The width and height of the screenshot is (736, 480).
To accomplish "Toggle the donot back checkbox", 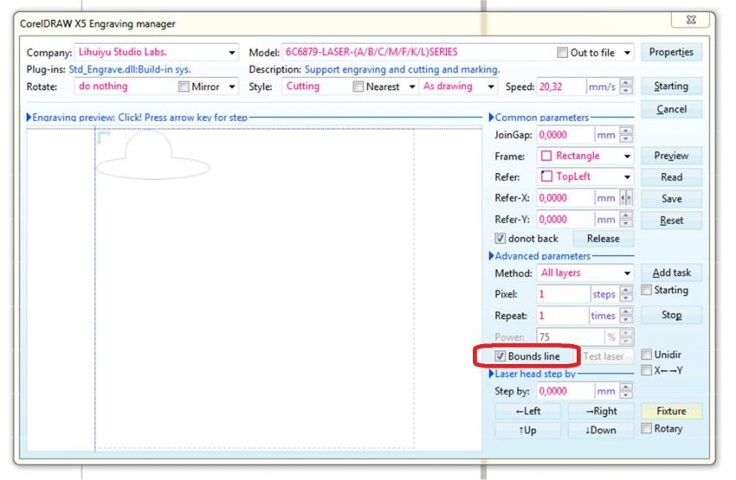I will (x=500, y=239).
